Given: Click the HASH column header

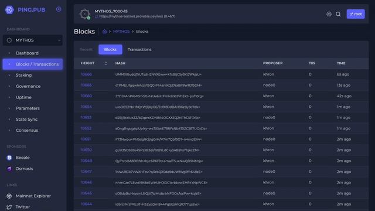Looking at the screenshot, I should pos(120,63).
